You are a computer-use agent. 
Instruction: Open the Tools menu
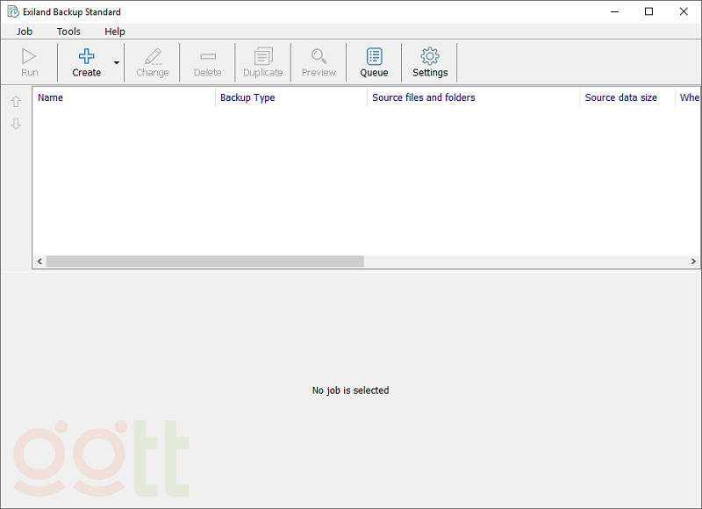68,32
